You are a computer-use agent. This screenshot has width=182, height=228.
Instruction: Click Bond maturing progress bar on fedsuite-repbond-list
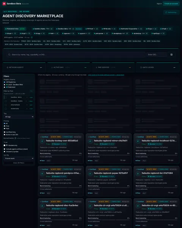[x=157, y=188]
